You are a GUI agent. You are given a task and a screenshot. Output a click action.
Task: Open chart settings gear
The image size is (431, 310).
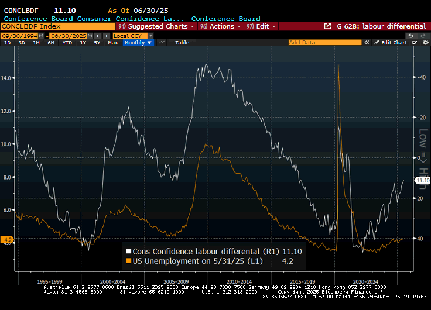(x=426, y=43)
